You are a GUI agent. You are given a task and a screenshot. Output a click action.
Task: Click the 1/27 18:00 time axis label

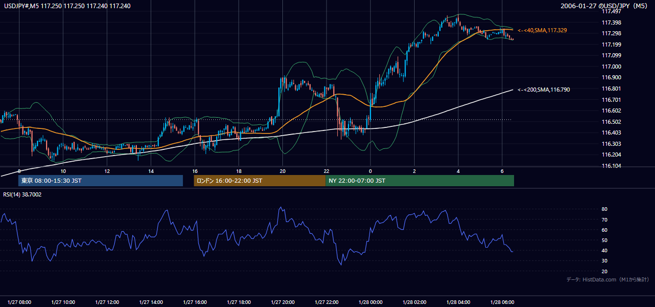[x=239, y=302]
